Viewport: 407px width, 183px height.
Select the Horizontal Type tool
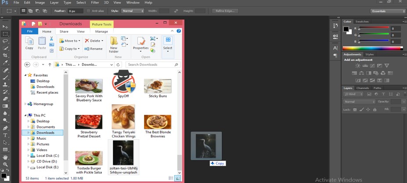[x=5, y=135]
